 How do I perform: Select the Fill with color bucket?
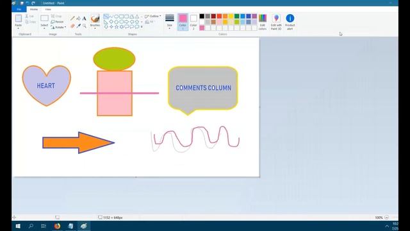tap(78, 19)
